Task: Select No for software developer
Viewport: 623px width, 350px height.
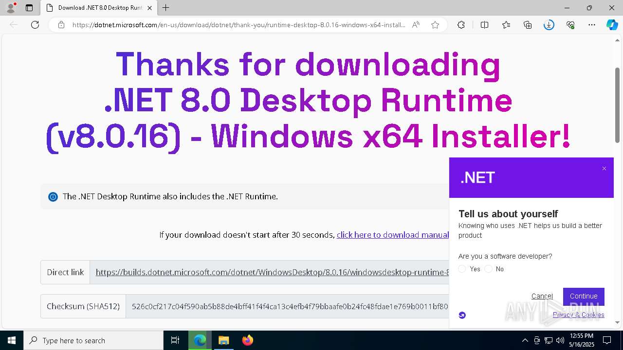Action: tap(489, 269)
